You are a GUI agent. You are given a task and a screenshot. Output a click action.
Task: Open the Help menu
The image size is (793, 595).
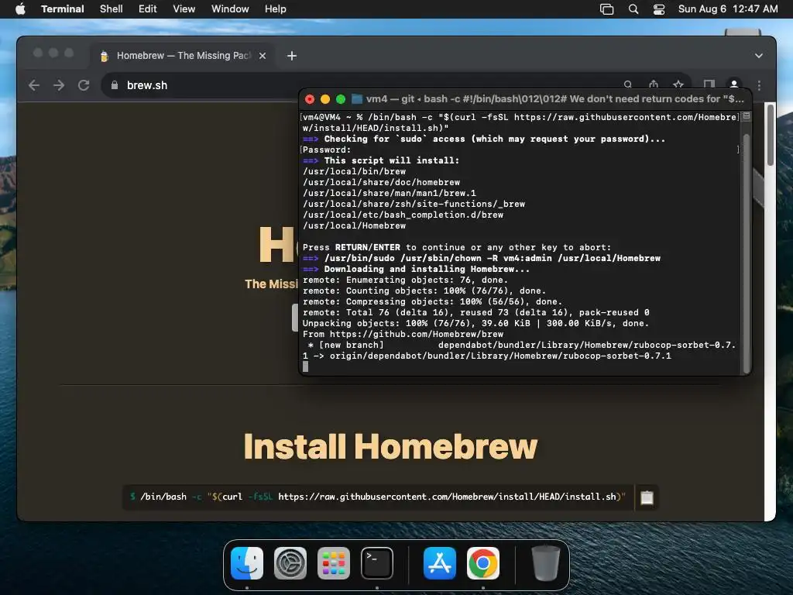275,9
